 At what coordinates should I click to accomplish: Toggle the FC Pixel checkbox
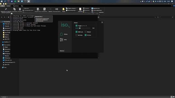point(86,35)
